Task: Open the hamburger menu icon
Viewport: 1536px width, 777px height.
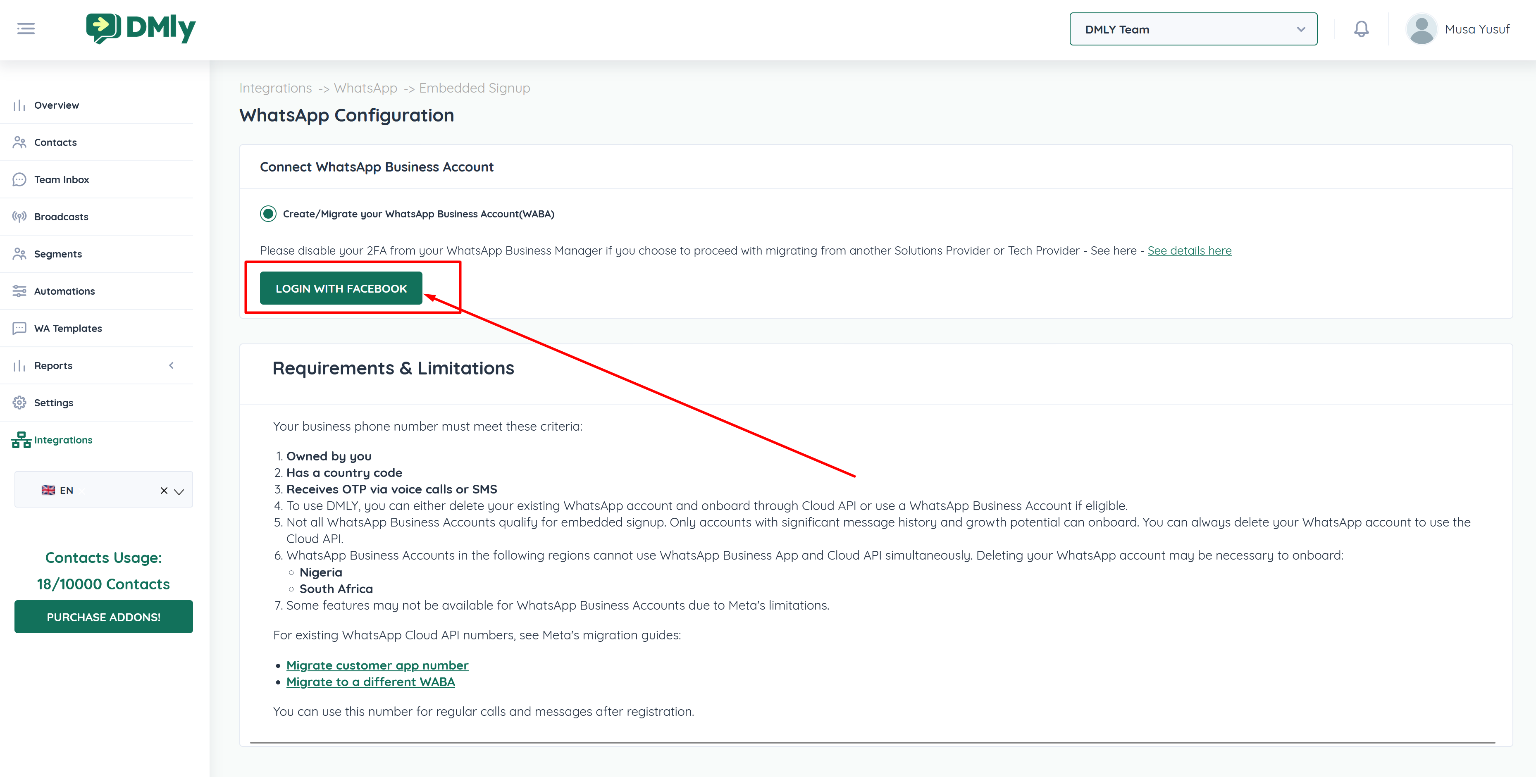Action: 26,29
